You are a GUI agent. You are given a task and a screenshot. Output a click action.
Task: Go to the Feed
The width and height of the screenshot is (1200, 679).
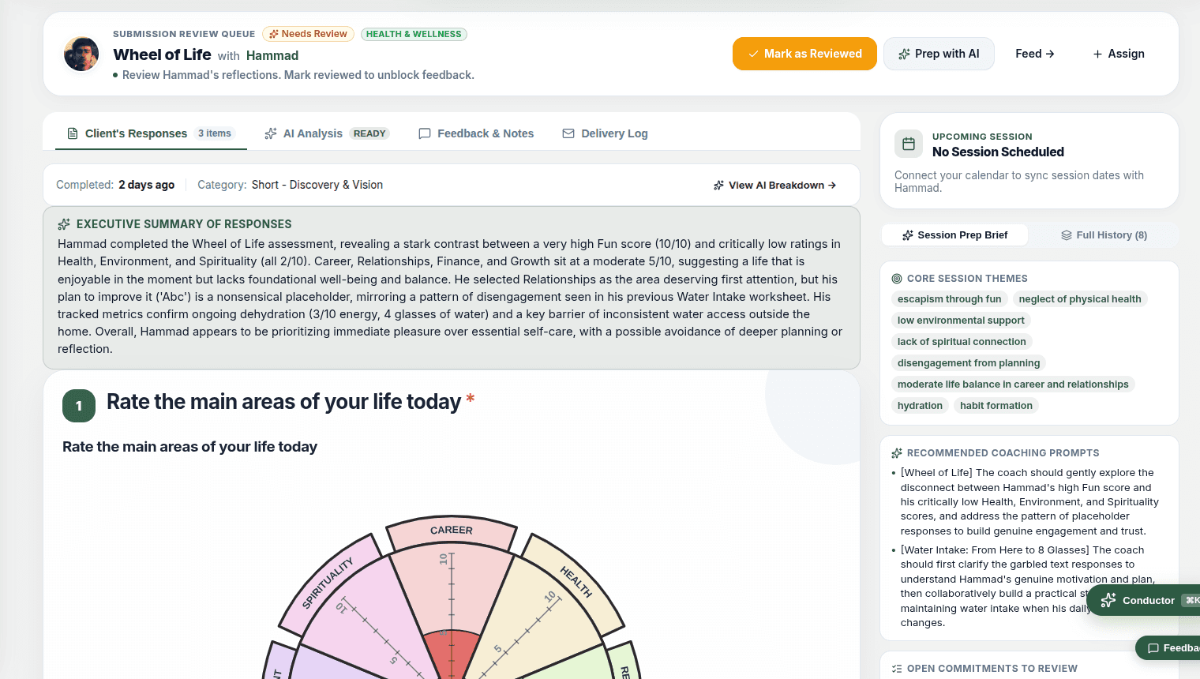(1035, 54)
